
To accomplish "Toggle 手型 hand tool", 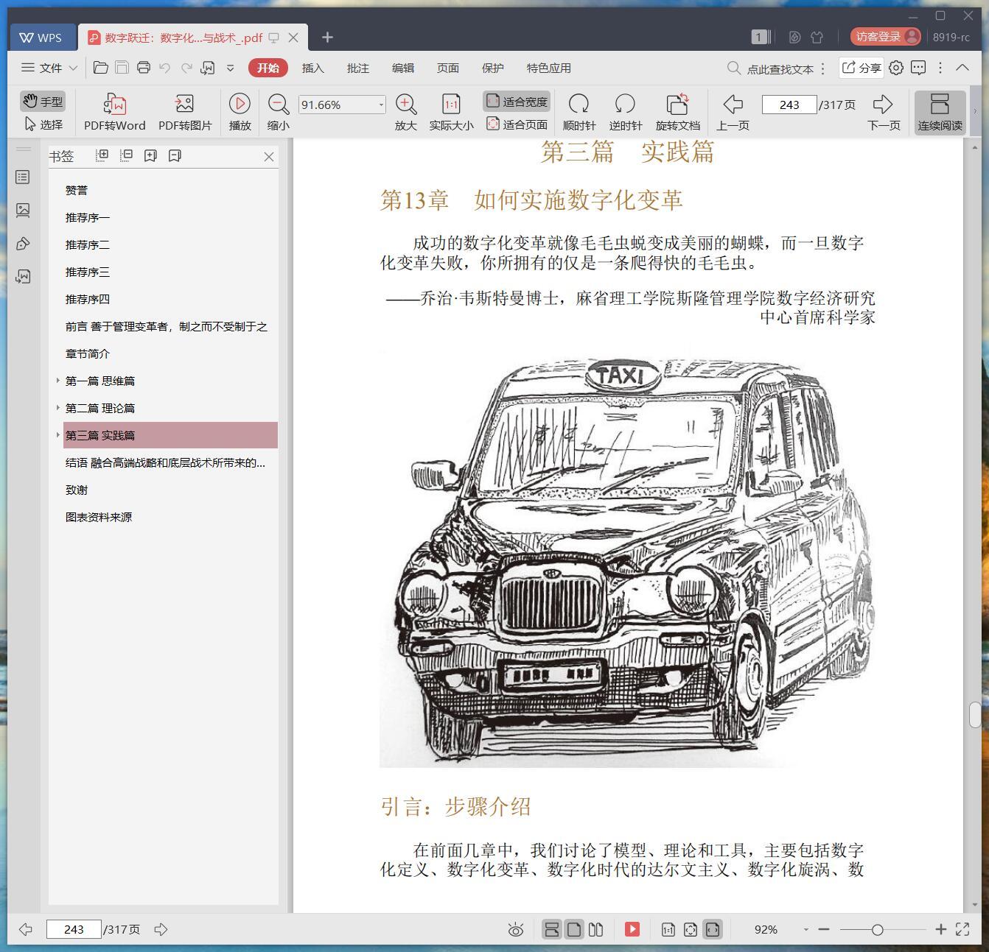I will pos(43,102).
